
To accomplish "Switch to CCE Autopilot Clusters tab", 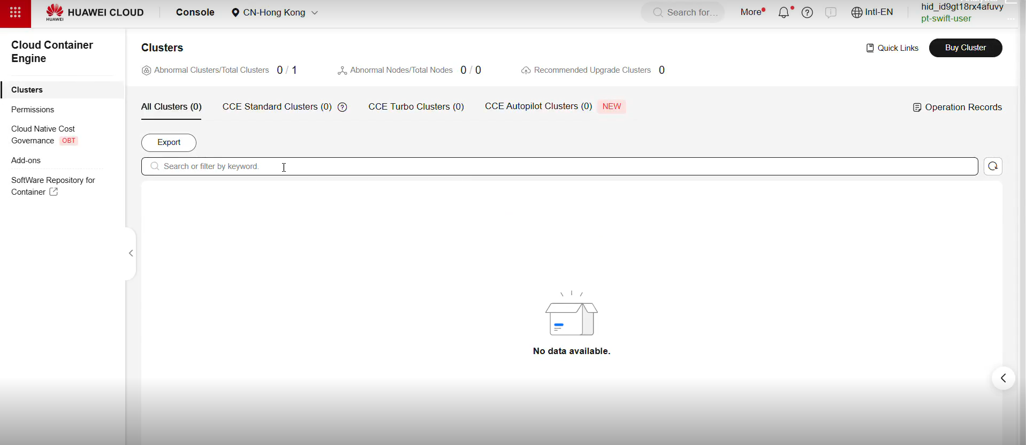I will pyautogui.click(x=538, y=106).
